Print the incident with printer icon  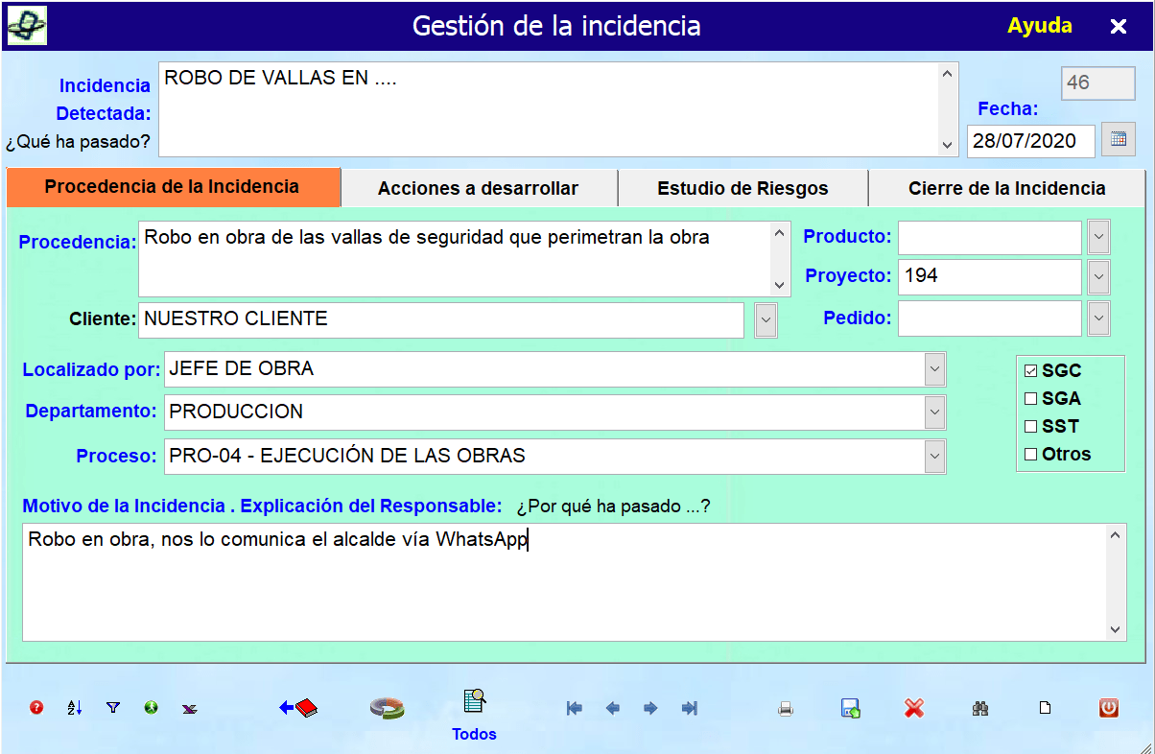tap(786, 709)
